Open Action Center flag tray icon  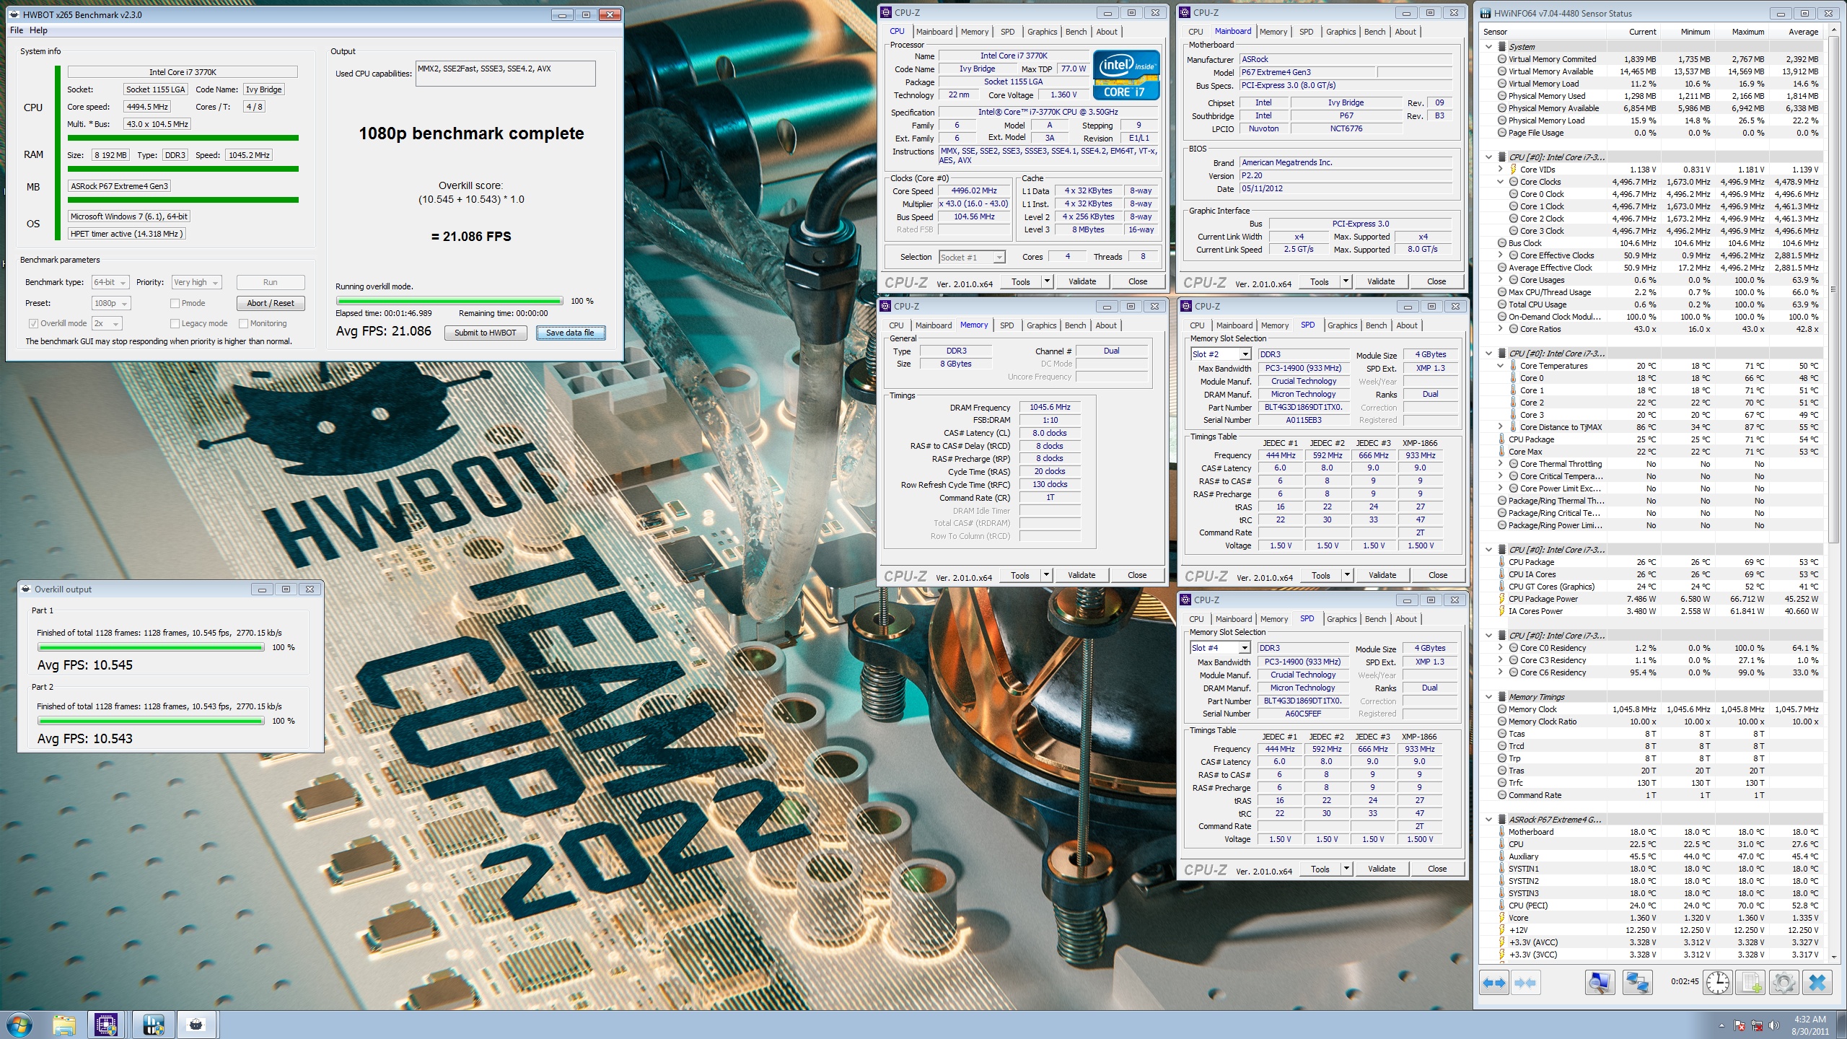[1739, 1025]
